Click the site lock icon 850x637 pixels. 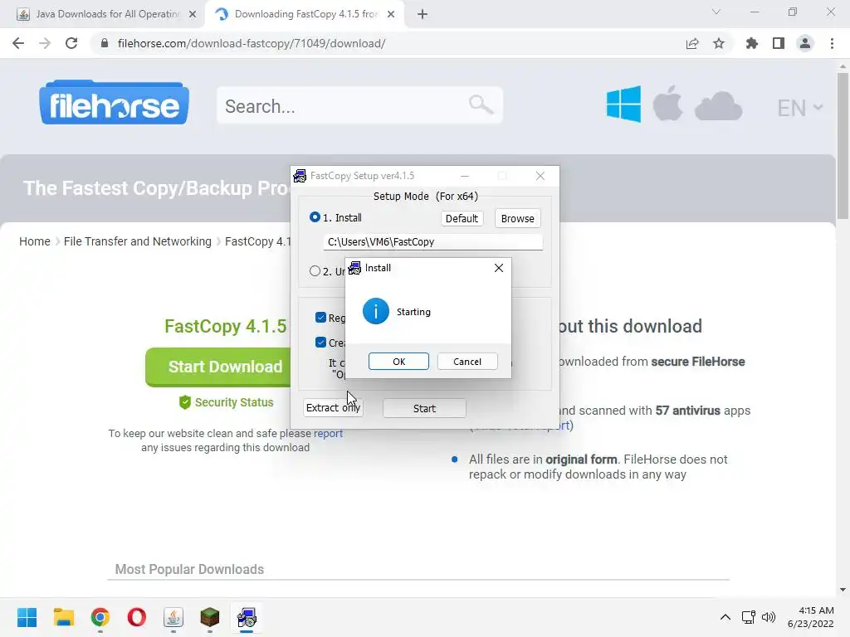(x=105, y=43)
